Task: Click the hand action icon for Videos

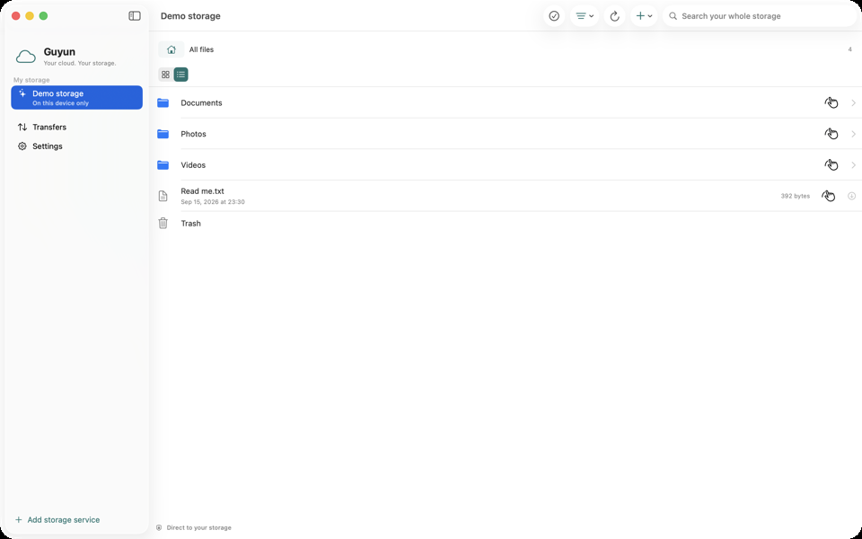Action: click(831, 165)
